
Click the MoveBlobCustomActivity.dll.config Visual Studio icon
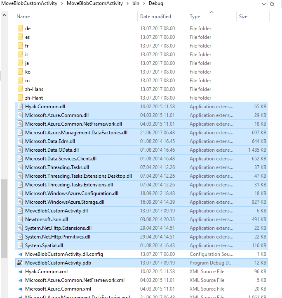click(x=20, y=254)
